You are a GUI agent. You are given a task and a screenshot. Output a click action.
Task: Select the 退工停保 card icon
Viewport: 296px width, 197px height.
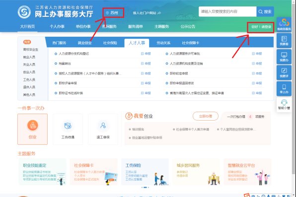click(x=103, y=126)
